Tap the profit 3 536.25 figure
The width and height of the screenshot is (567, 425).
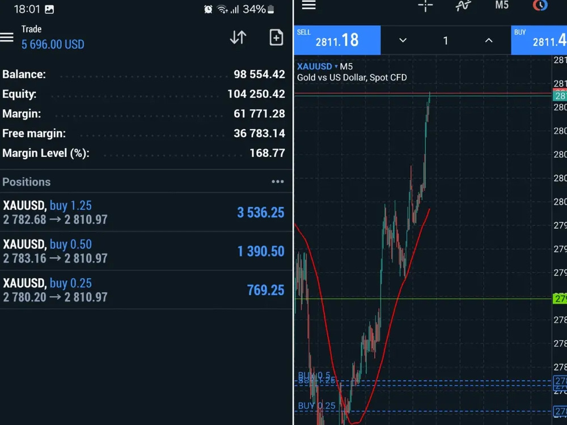click(x=261, y=212)
